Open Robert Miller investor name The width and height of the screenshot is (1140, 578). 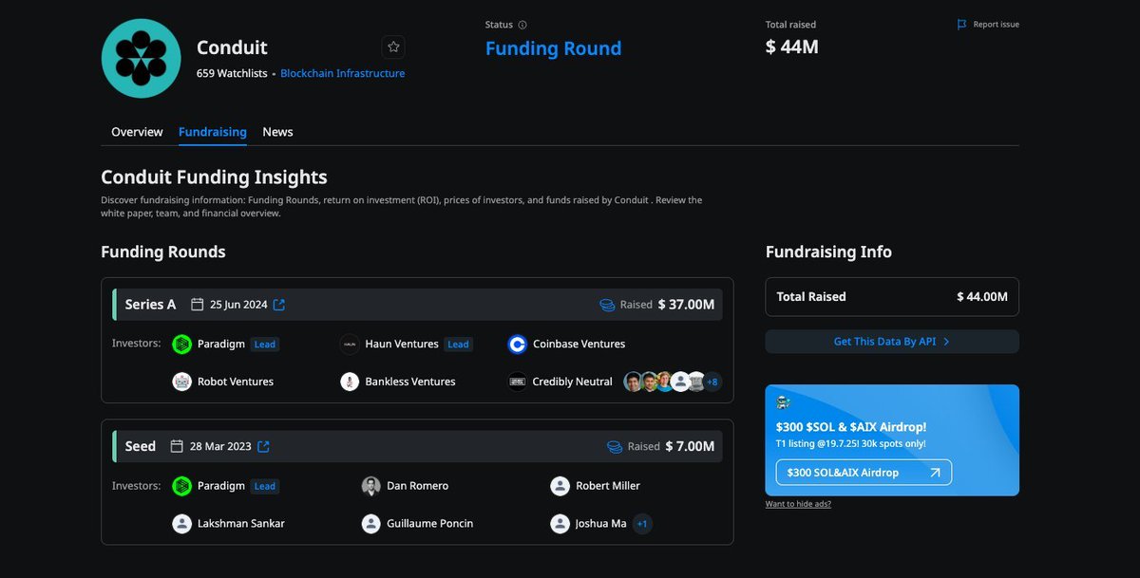[608, 486]
